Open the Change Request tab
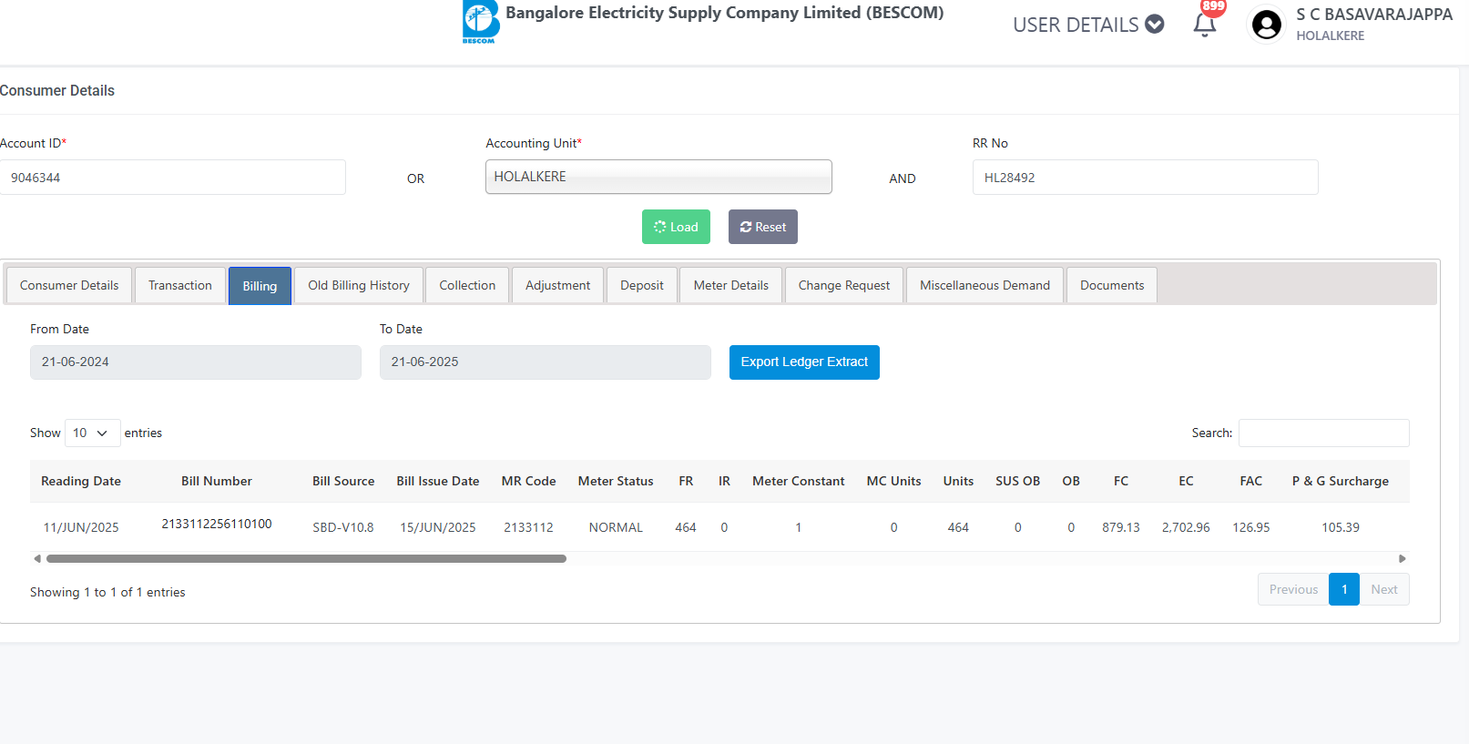Image resolution: width=1469 pixels, height=744 pixels. tap(844, 285)
